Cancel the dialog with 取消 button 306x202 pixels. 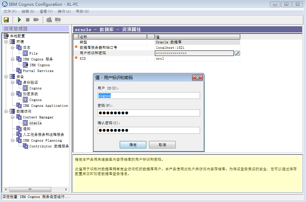162,145
